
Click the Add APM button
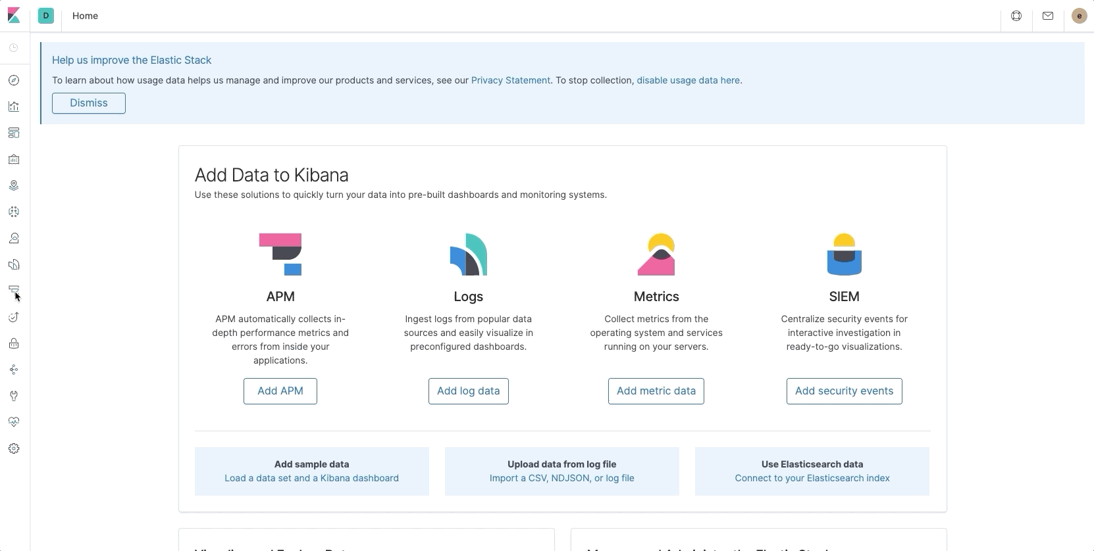(x=280, y=391)
